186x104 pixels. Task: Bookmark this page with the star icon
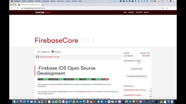pyautogui.click(x=163, y=8)
